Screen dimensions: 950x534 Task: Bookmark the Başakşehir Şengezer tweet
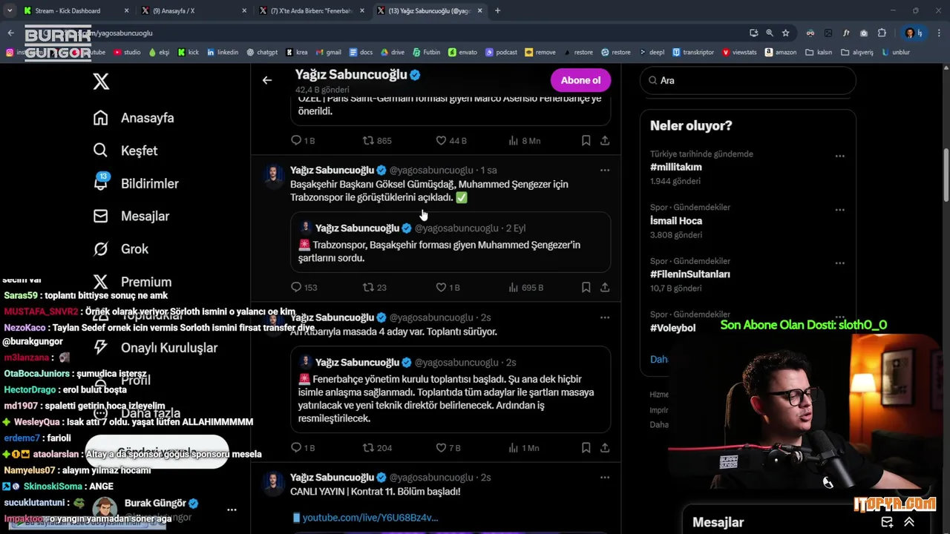pos(586,287)
